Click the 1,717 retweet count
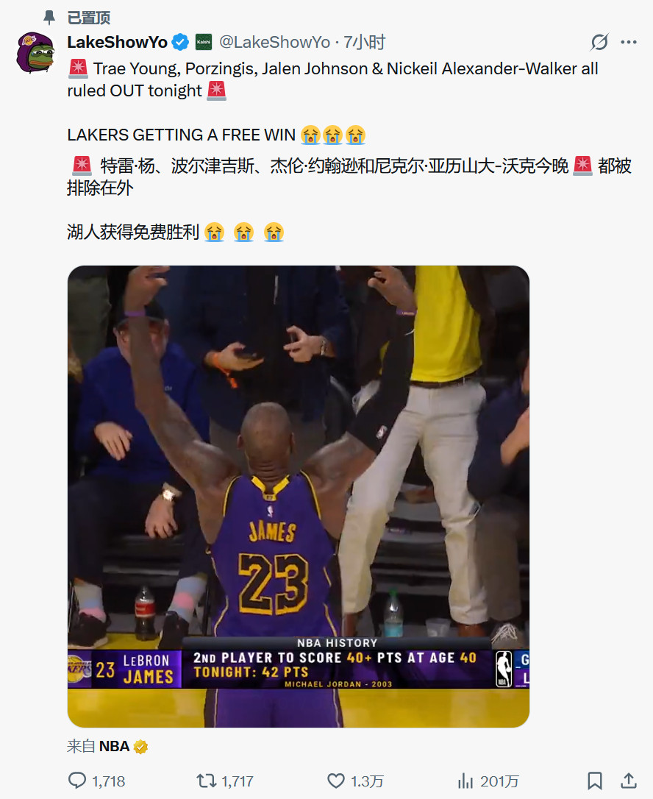 pos(238,781)
